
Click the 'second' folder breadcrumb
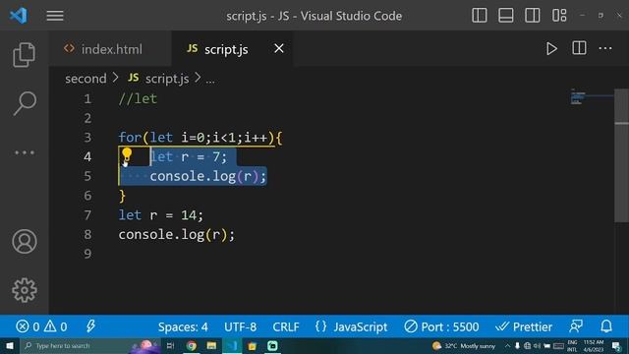pos(86,79)
